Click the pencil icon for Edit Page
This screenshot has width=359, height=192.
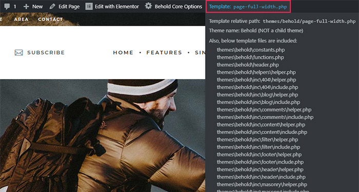[52, 6]
